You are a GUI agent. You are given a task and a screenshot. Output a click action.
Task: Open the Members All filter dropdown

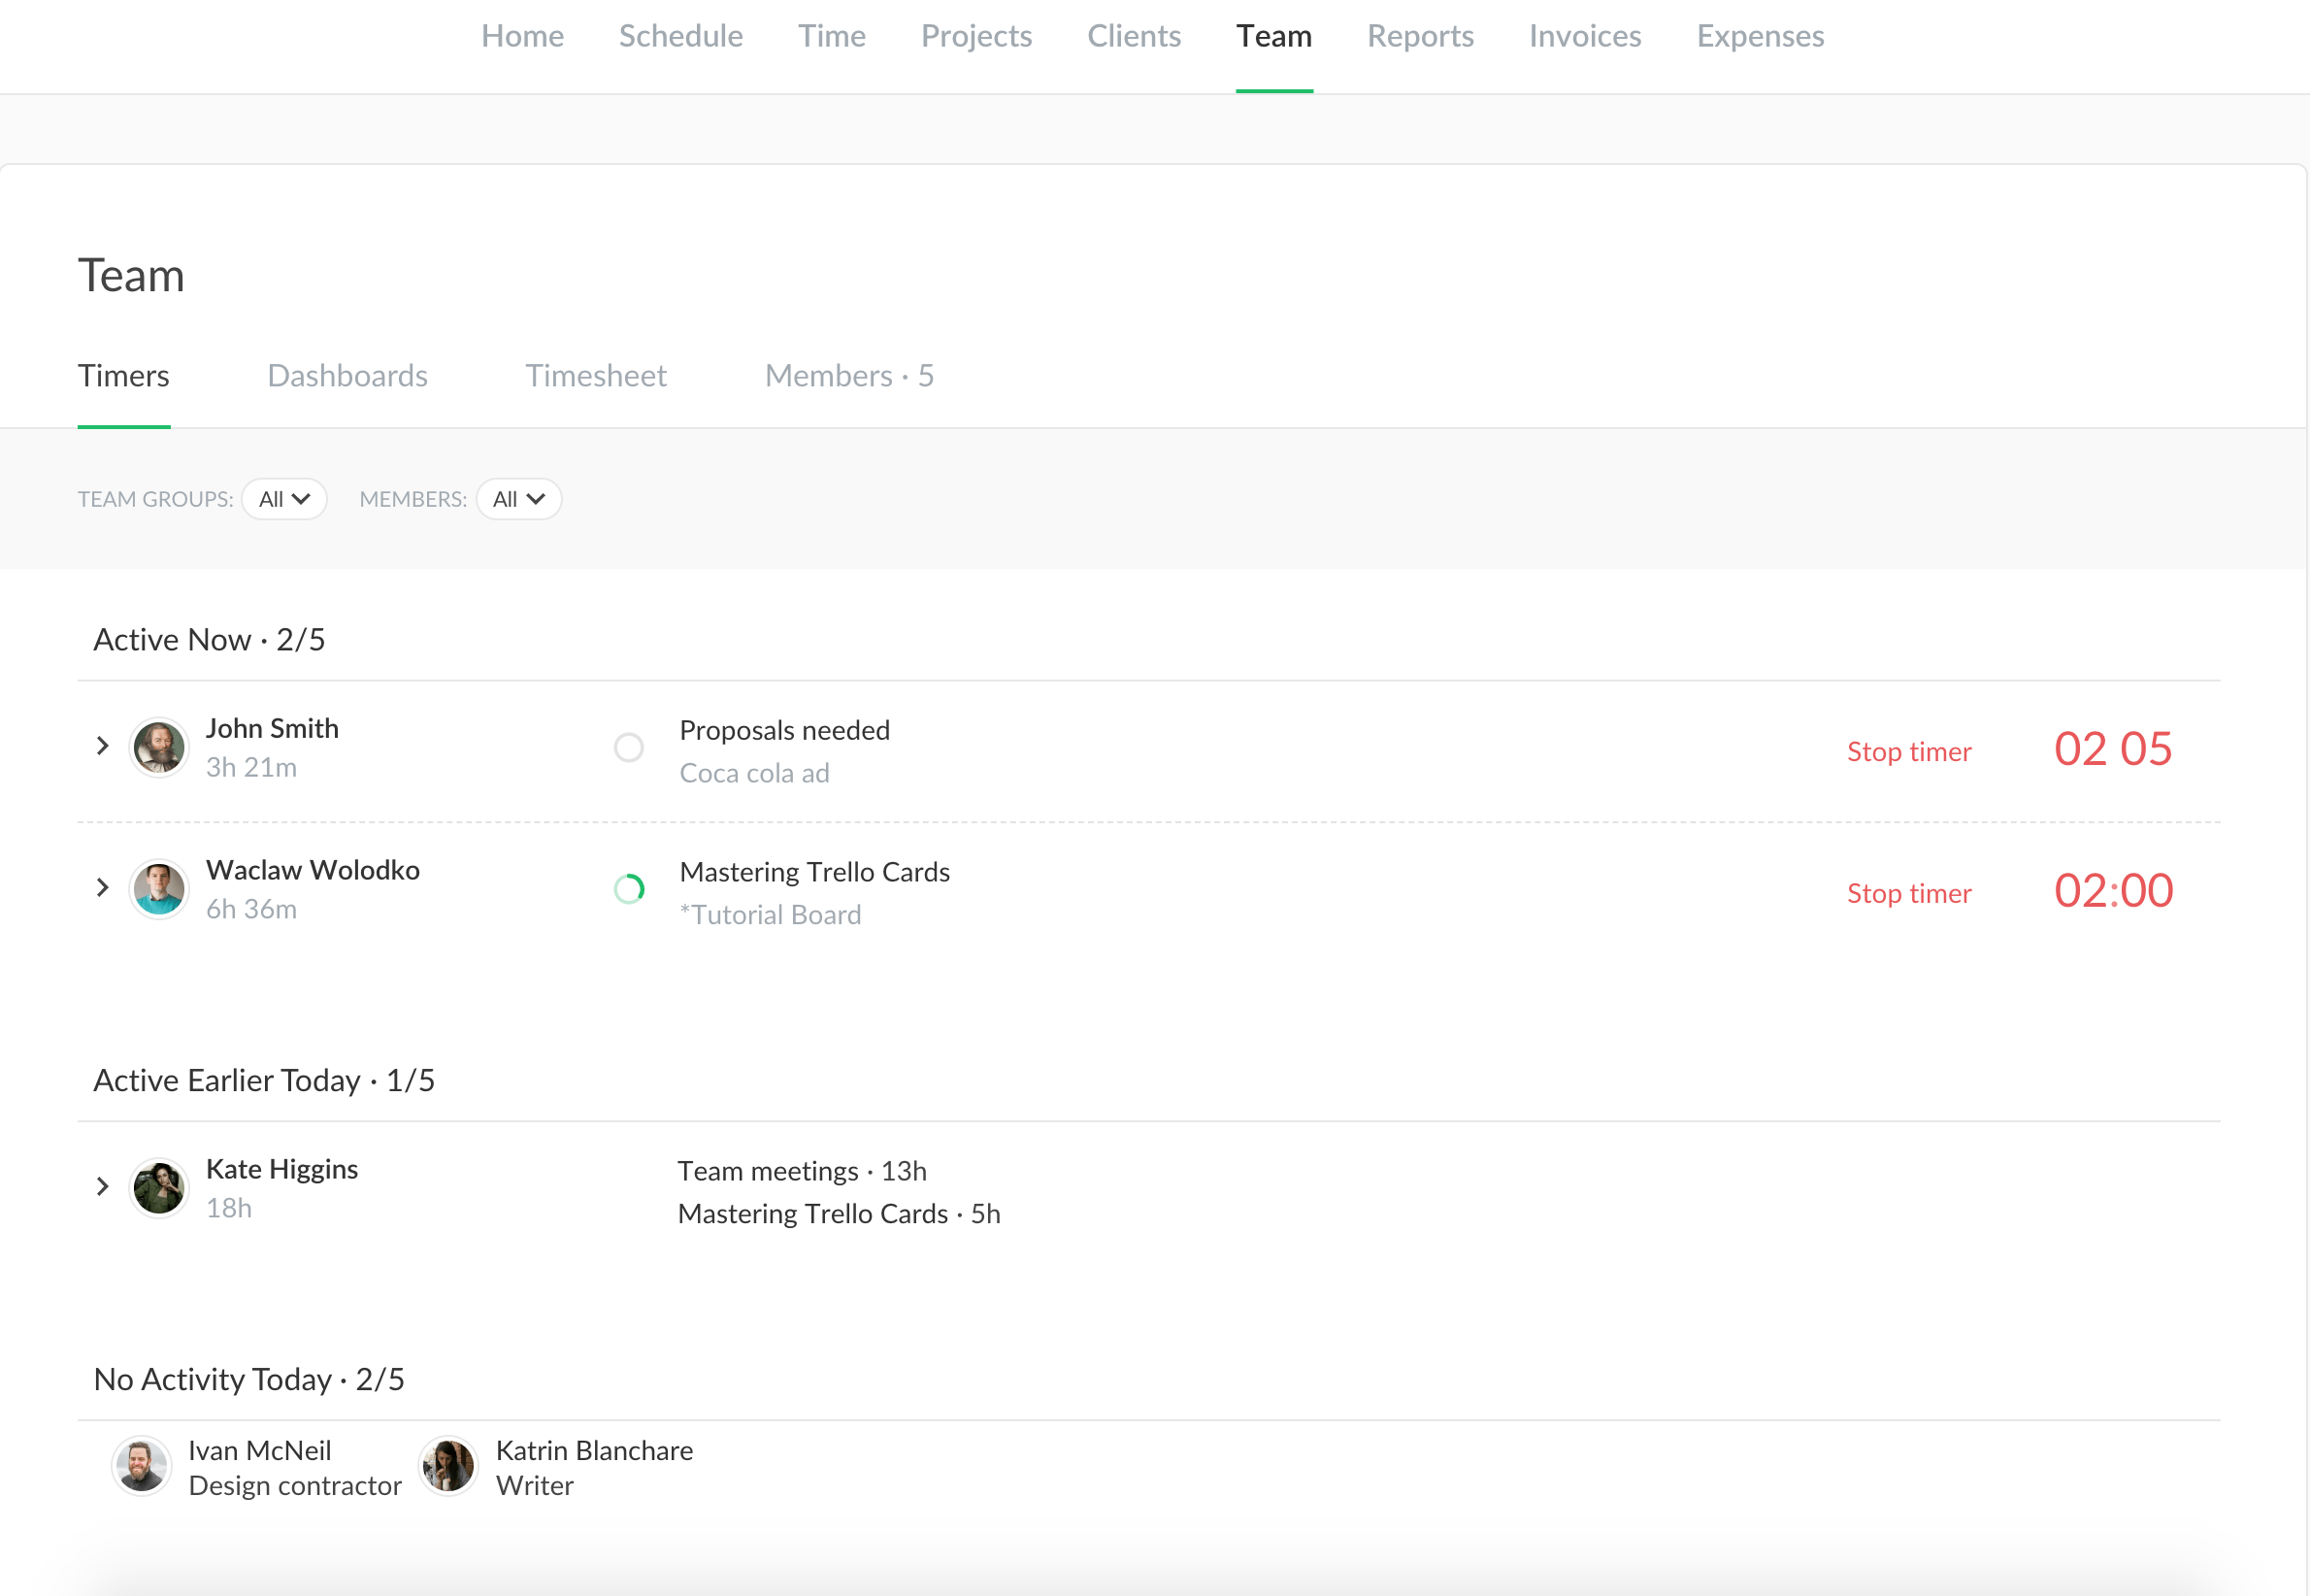[517, 499]
